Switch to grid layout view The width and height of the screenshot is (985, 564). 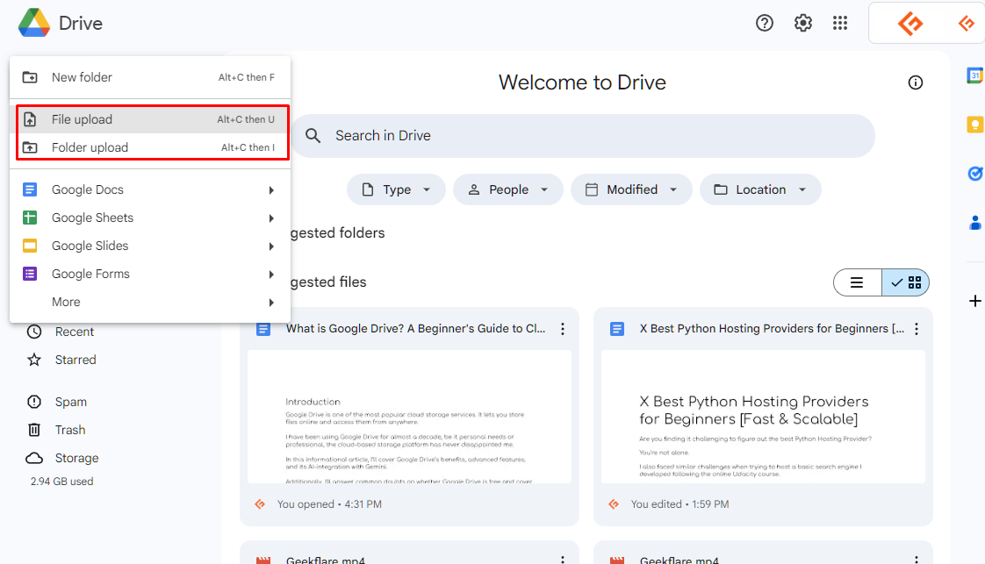(x=905, y=282)
